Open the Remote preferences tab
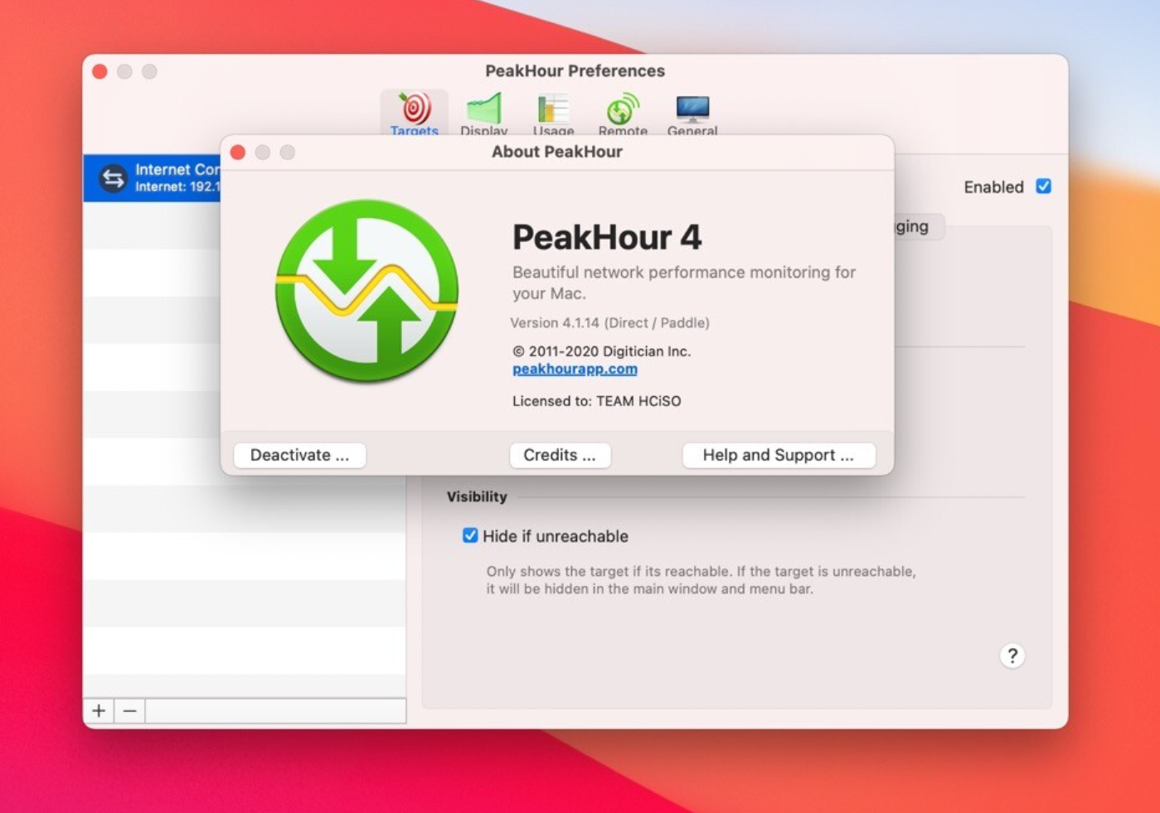 pyautogui.click(x=623, y=113)
